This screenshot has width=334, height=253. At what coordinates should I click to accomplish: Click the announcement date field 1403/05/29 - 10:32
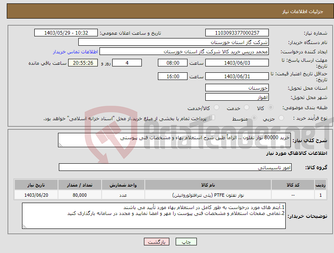coord(66,33)
